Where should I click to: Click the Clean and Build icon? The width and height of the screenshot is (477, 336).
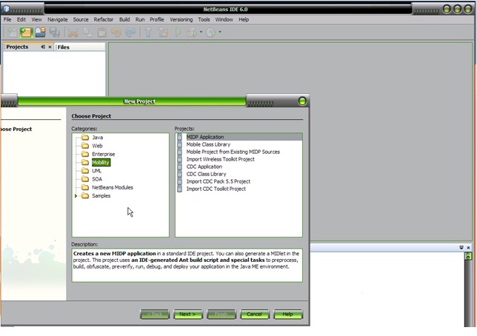[x=162, y=33]
